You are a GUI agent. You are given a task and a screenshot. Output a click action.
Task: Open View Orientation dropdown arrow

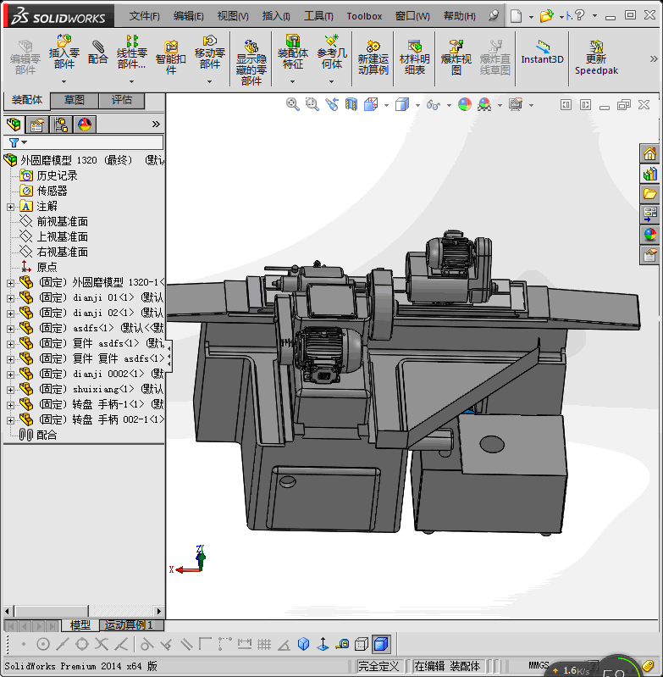coord(386,105)
